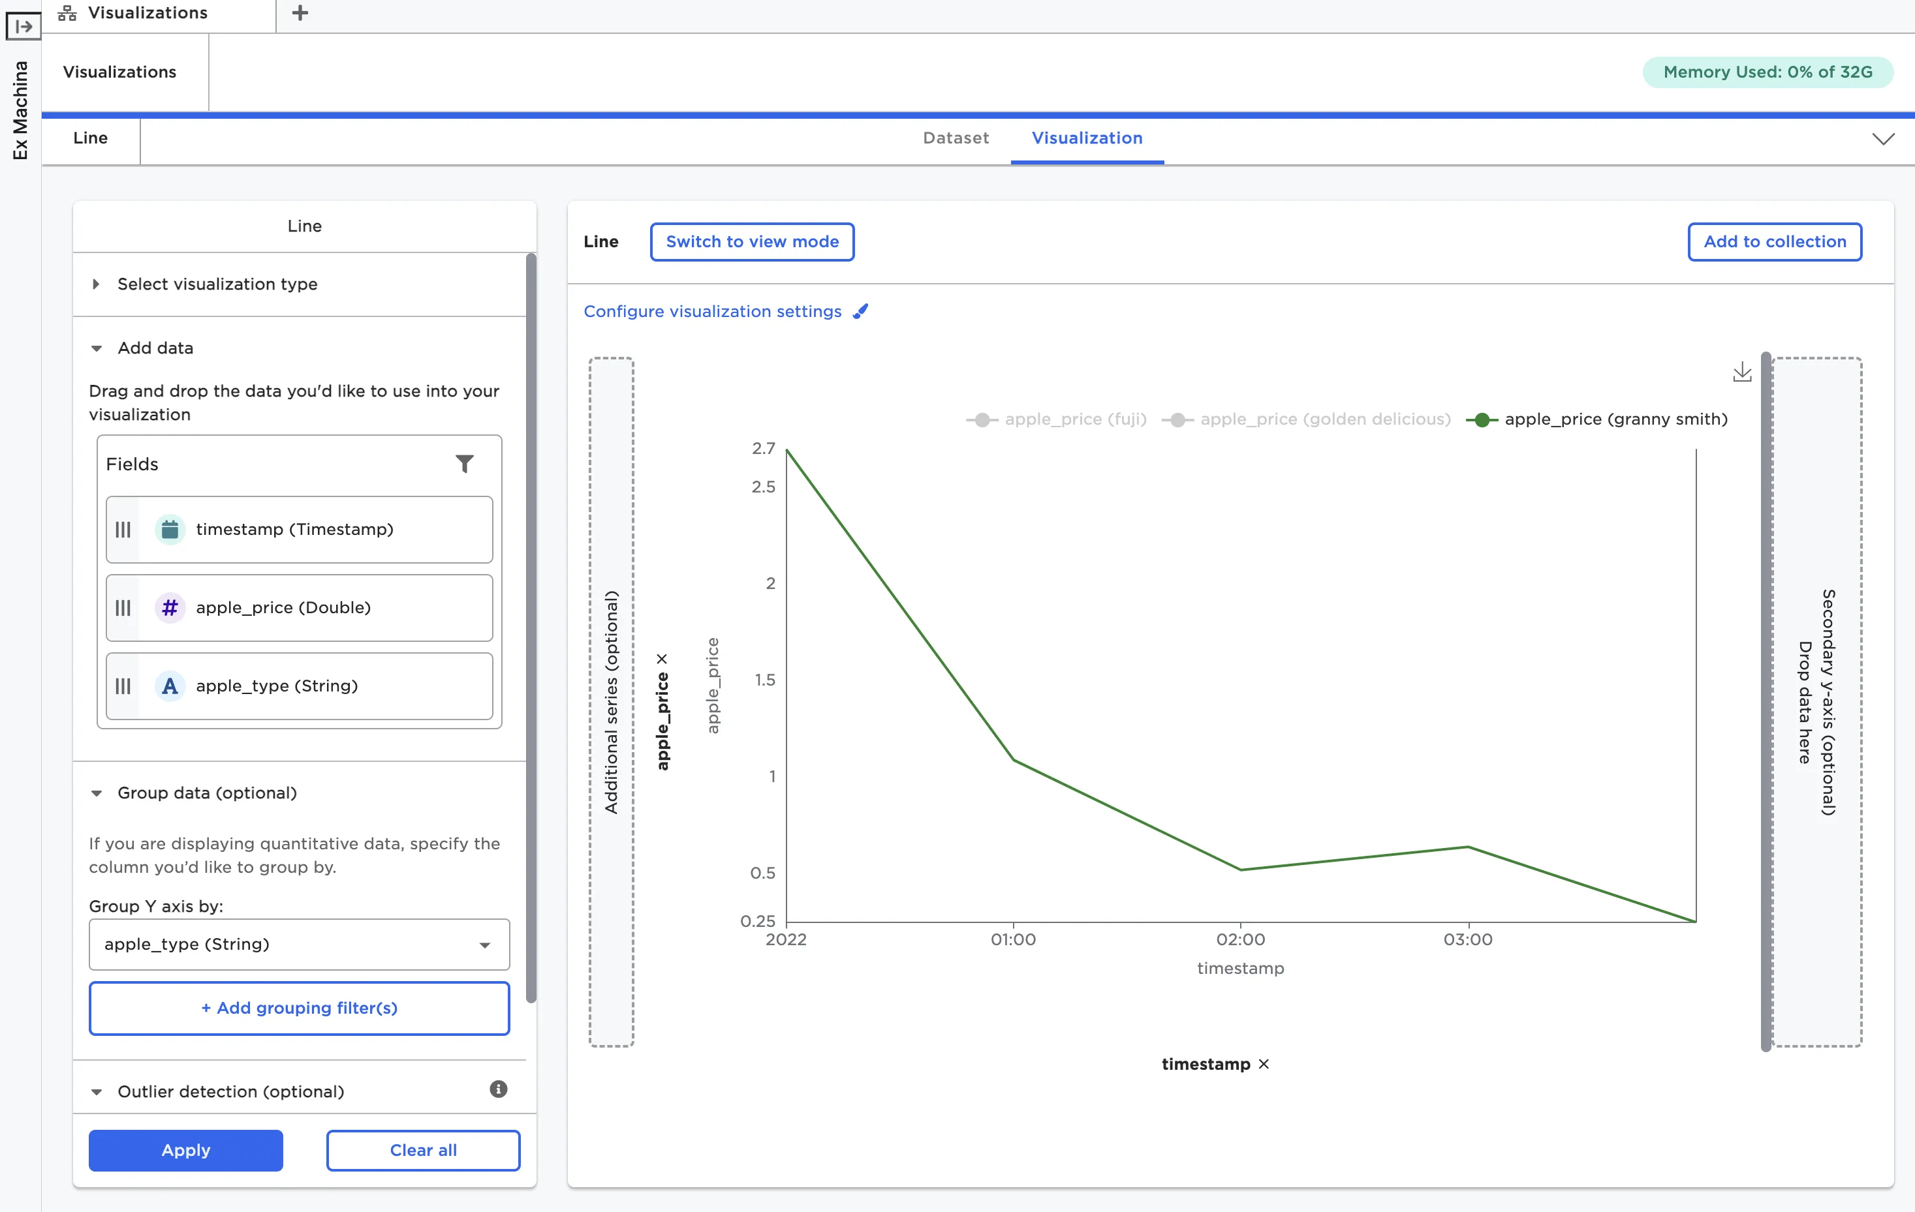Click the plus icon to add new tab
1915x1212 pixels.
point(300,12)
